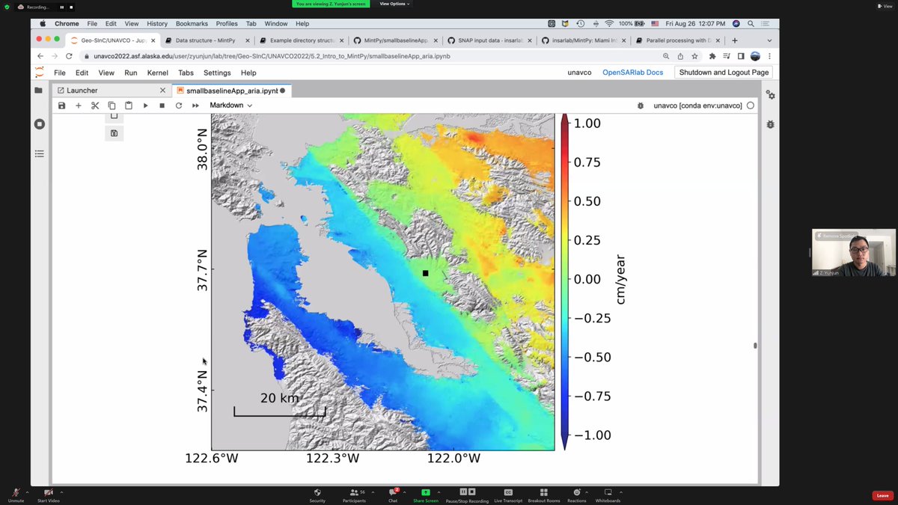This screenshot has width=898, height=505.
Task: Click the kernel name unavco [conda env:unavco]
Action: coord(697,105)
